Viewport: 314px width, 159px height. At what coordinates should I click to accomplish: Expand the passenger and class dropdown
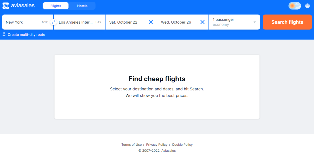point(254,22)
